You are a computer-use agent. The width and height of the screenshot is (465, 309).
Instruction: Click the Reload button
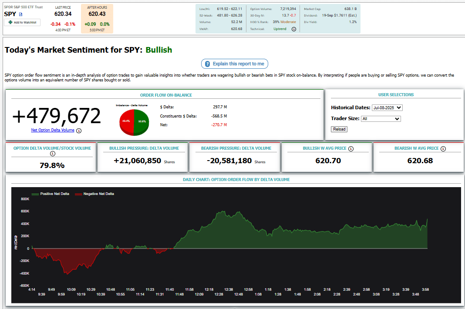coord(339,129)
